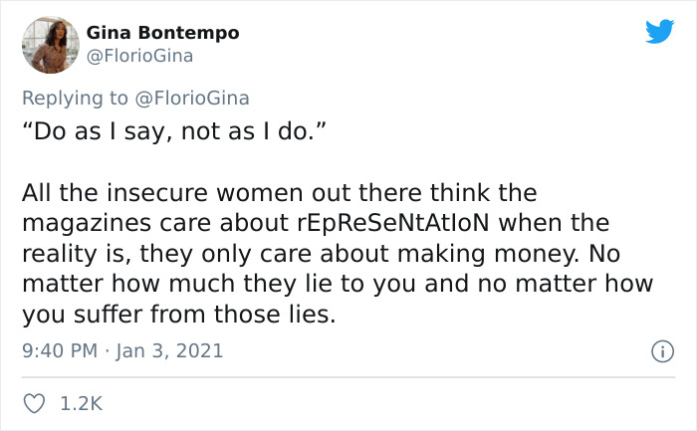This screenshot has height=431, width=697.
Task: Click the 1.2K likes count
Action: (x=81, y=403)
